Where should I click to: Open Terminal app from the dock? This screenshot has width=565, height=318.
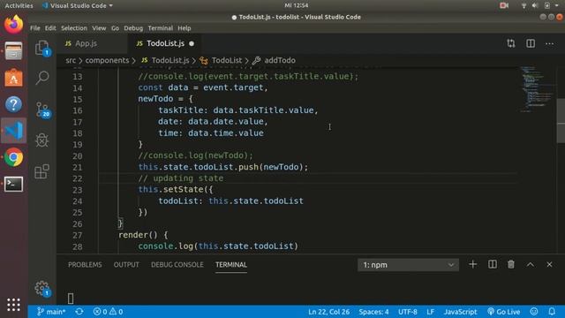click(14, 185)
